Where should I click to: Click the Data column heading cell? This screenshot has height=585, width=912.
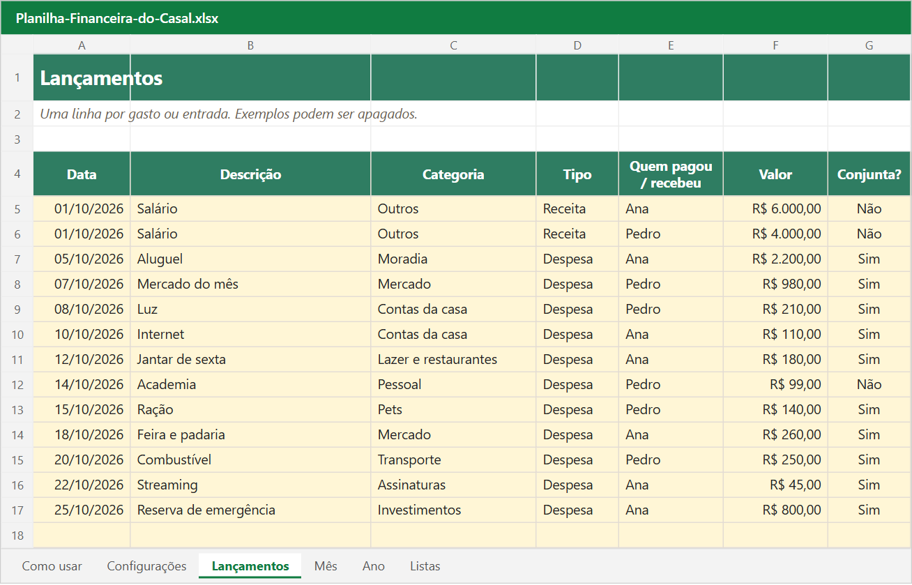click(82, 174)
